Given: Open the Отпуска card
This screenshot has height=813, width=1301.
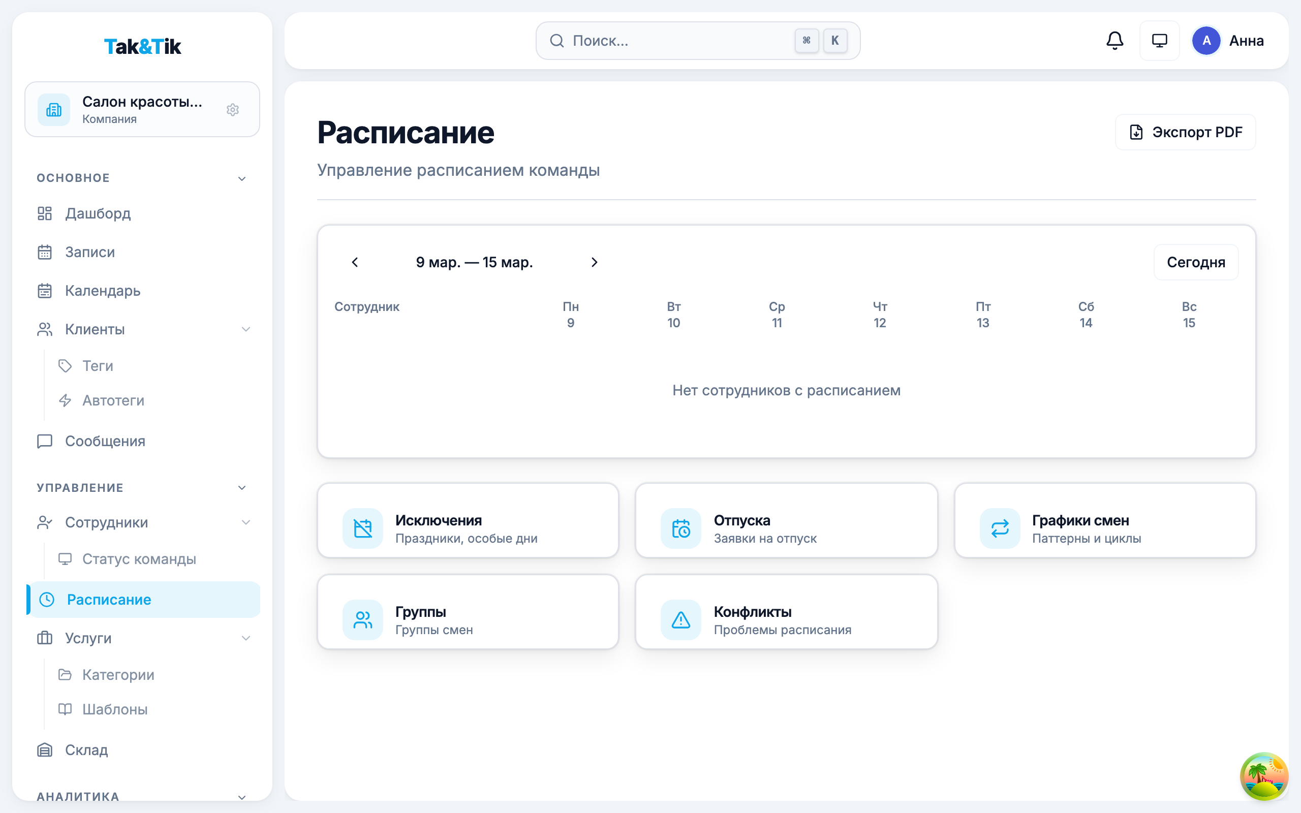Looking at the screenshot, I should (786, 520).
